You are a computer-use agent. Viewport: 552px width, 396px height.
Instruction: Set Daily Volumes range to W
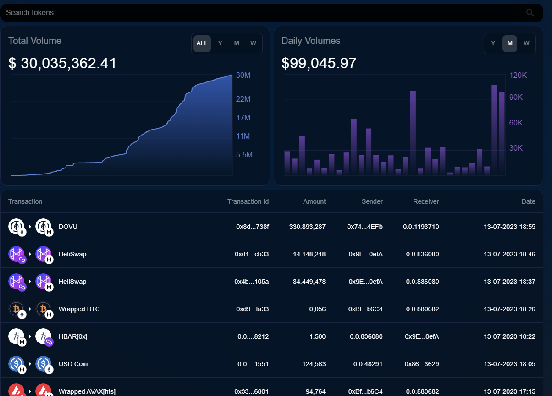click(526, 43)
